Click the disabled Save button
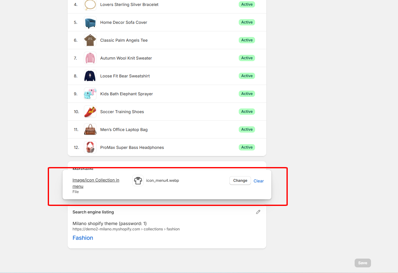 point(363,263)
